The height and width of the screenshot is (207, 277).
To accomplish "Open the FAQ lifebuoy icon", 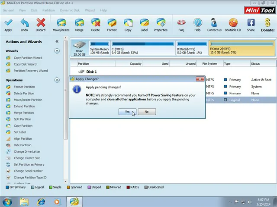I will pos(181,24).
